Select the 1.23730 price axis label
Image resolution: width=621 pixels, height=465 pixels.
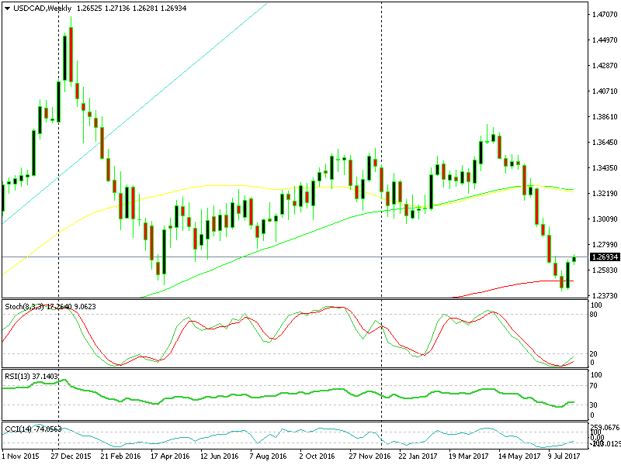coord(605,296)
